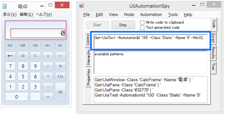Viewport: 226px width, 115px height.
Task: Switch to the Script vertical tab
Action: tap(214, 38)
